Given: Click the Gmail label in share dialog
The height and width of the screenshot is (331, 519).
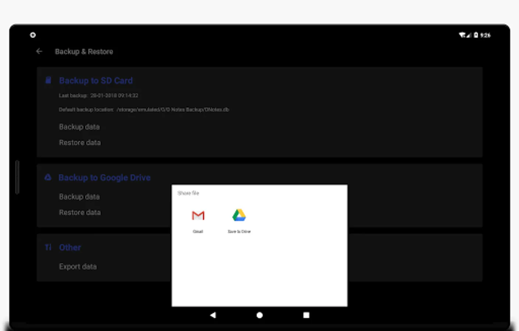Looking at the screenshot, I should [x=198, y=232].
